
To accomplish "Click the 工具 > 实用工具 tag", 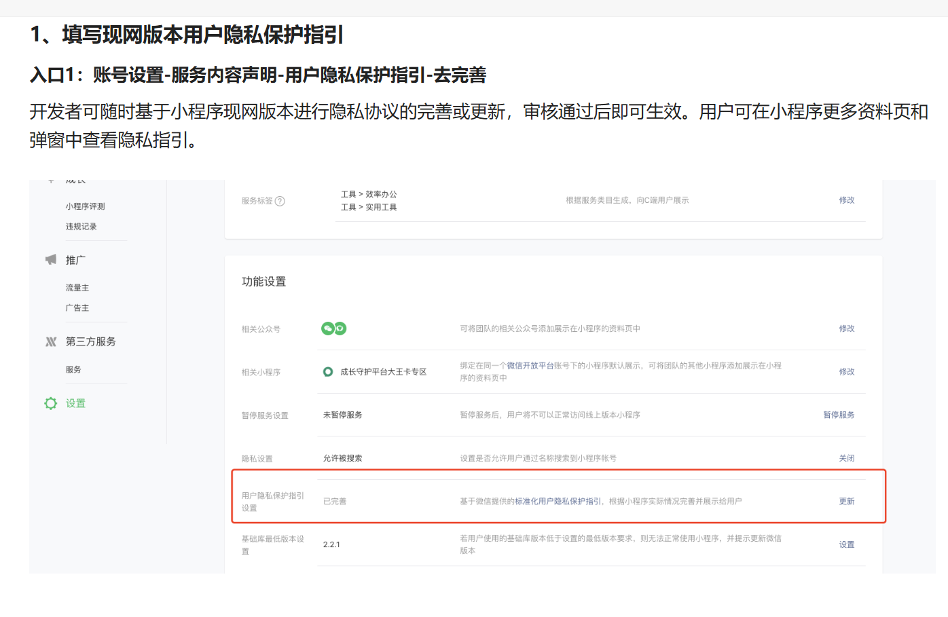I will [369, 207].
